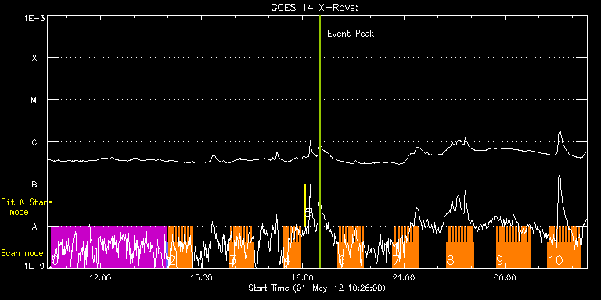601x300 pixels.
Task: Click the 'Start Time (01-May-12 10:26:00)' label
Action: pyautogui.click(x=317, y=287)
